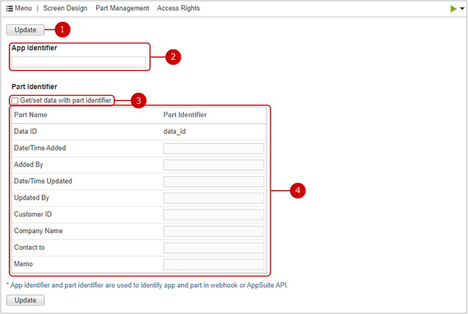Enable Get/set data with part identifier

click(15, 100)
